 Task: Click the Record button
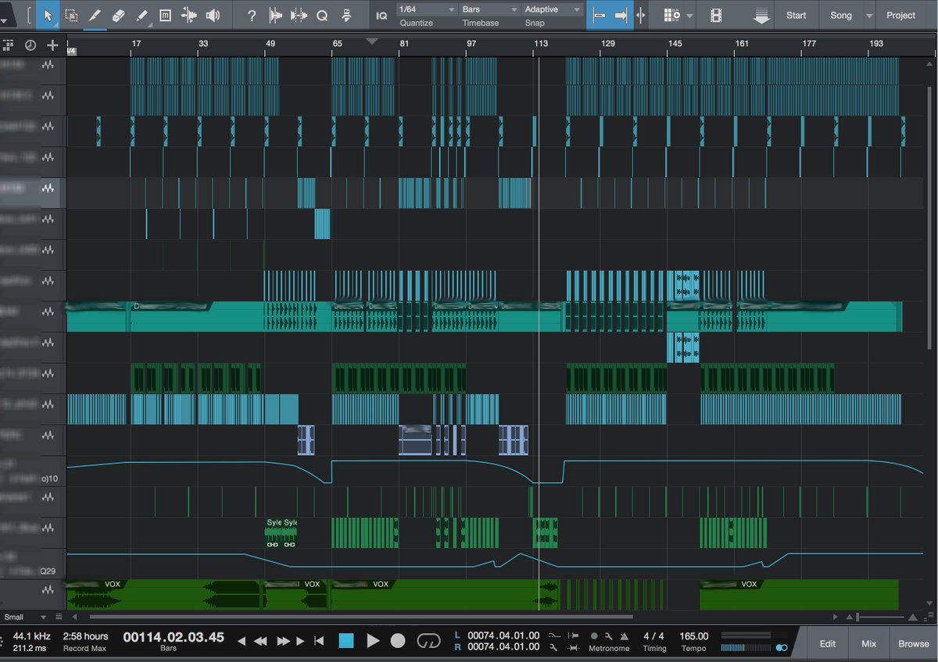pos(399,641)
